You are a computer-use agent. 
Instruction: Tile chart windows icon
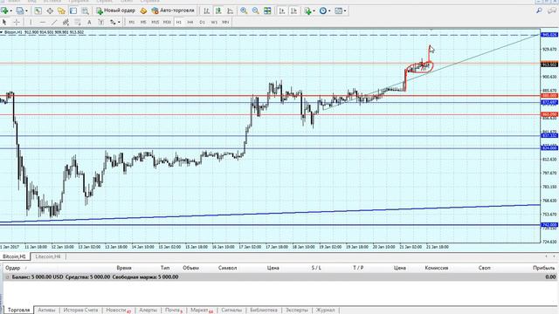click(267, 11)
